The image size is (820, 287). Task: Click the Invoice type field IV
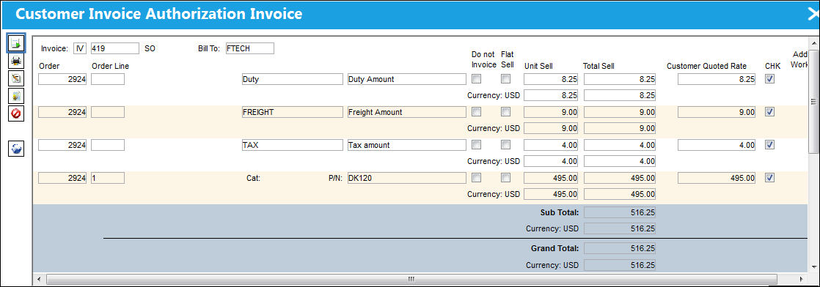pos(79,48)
